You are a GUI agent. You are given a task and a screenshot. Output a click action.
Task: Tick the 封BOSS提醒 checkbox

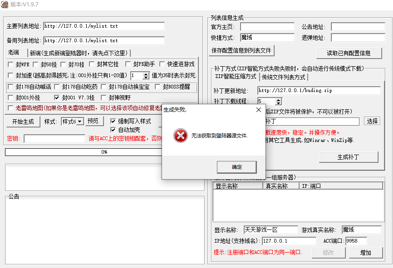[157, 87]
